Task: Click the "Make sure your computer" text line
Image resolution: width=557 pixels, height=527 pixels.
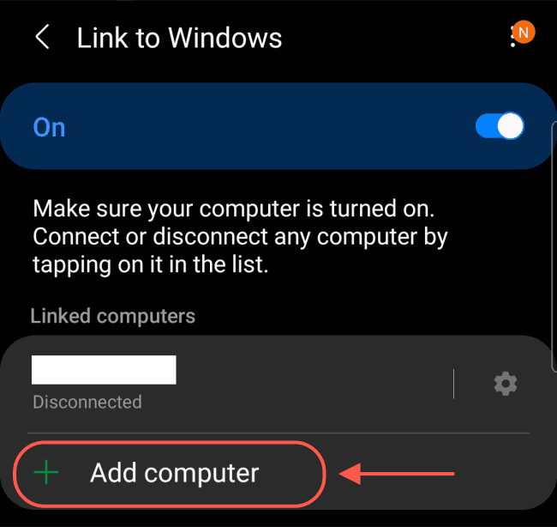Action: (x=233, y=209)
